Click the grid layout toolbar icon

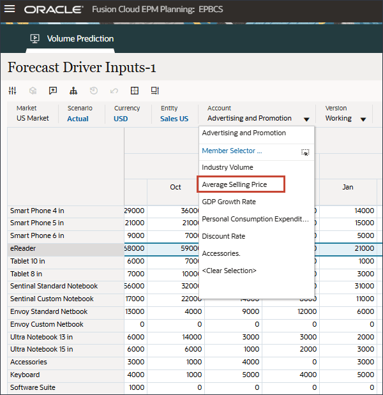click(134, 91)
